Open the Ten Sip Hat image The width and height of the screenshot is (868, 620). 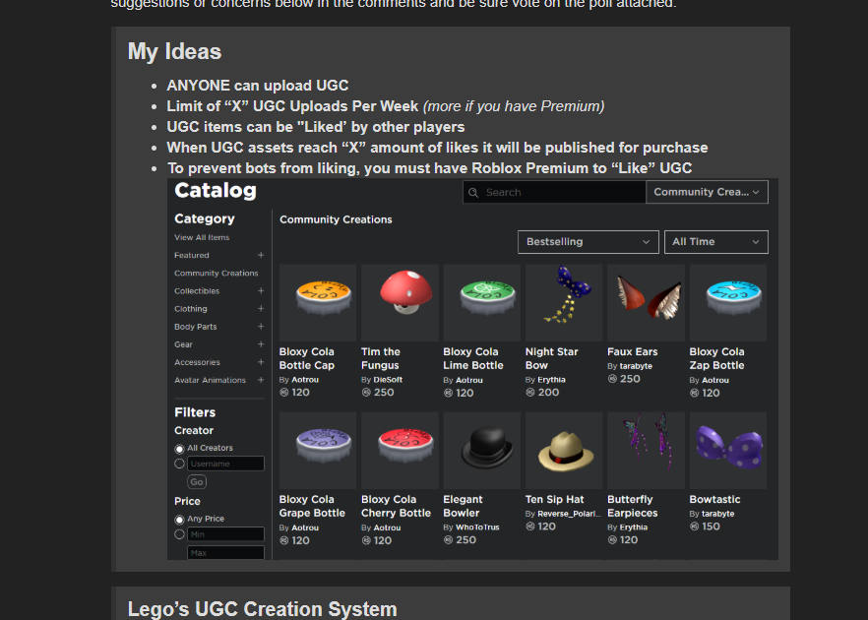pyautogui.click(x=564, y=451)
